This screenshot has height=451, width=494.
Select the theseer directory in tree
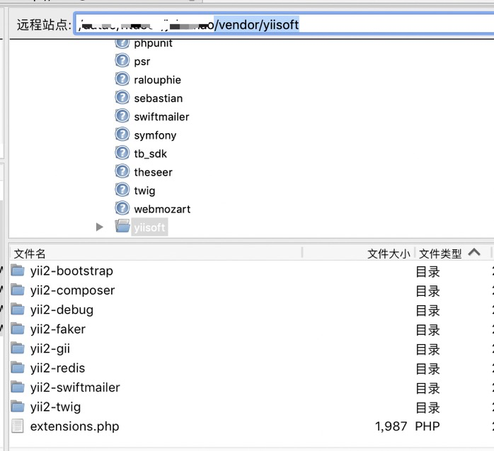[x=153, y=172]
